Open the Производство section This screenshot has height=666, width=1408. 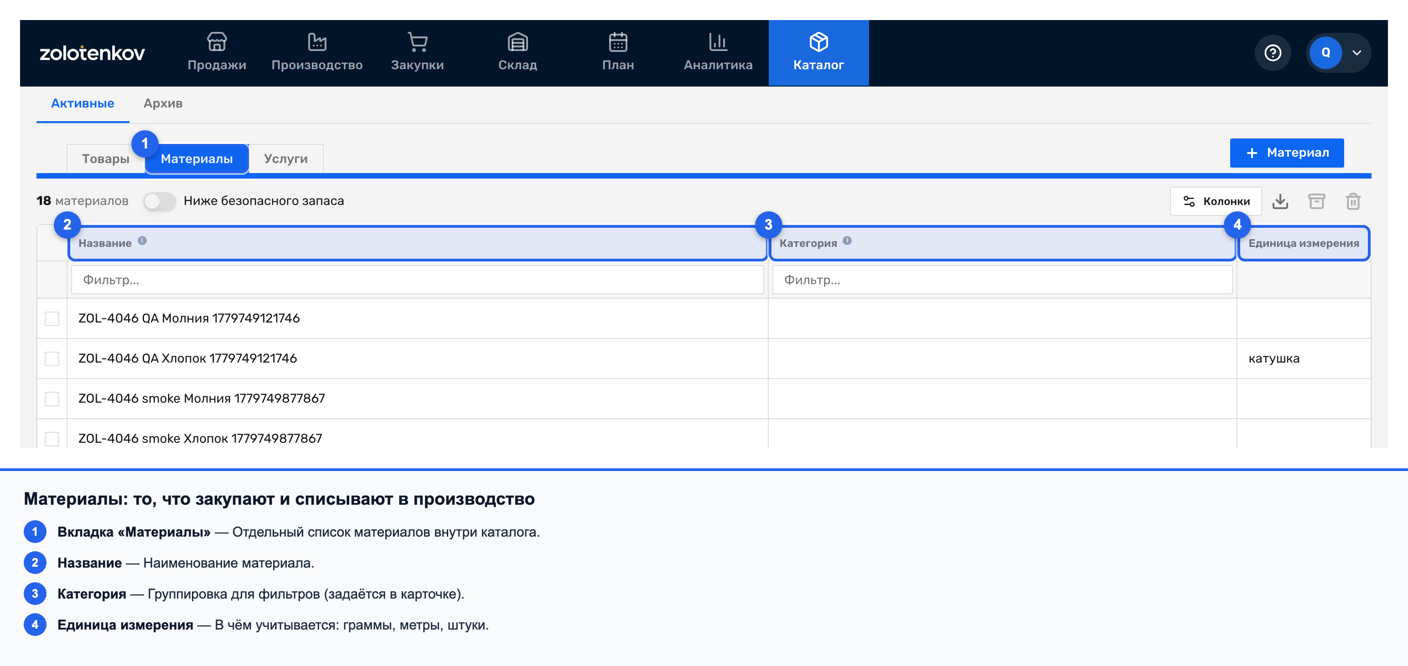coord(317,52)
